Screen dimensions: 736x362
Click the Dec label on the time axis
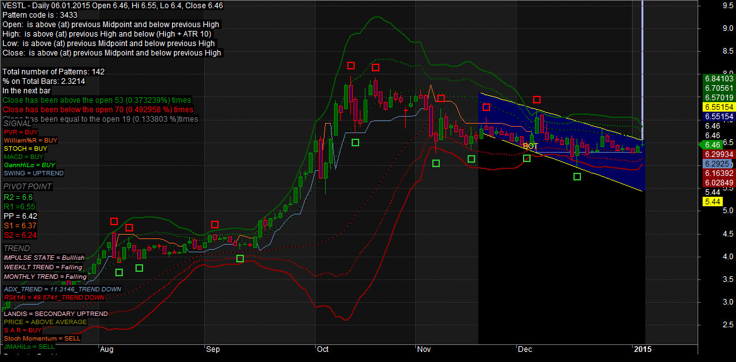(x=524, y=349)
